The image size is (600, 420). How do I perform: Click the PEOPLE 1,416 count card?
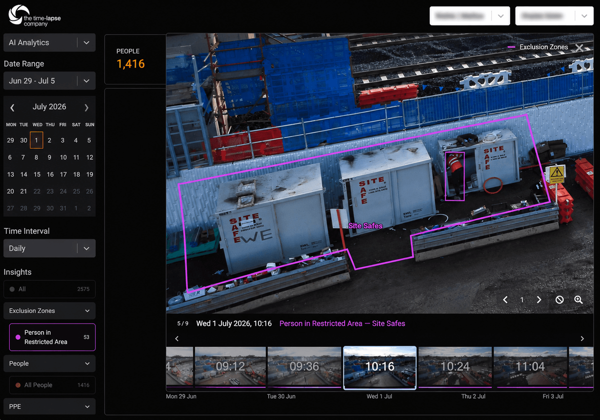click(135, 59)
